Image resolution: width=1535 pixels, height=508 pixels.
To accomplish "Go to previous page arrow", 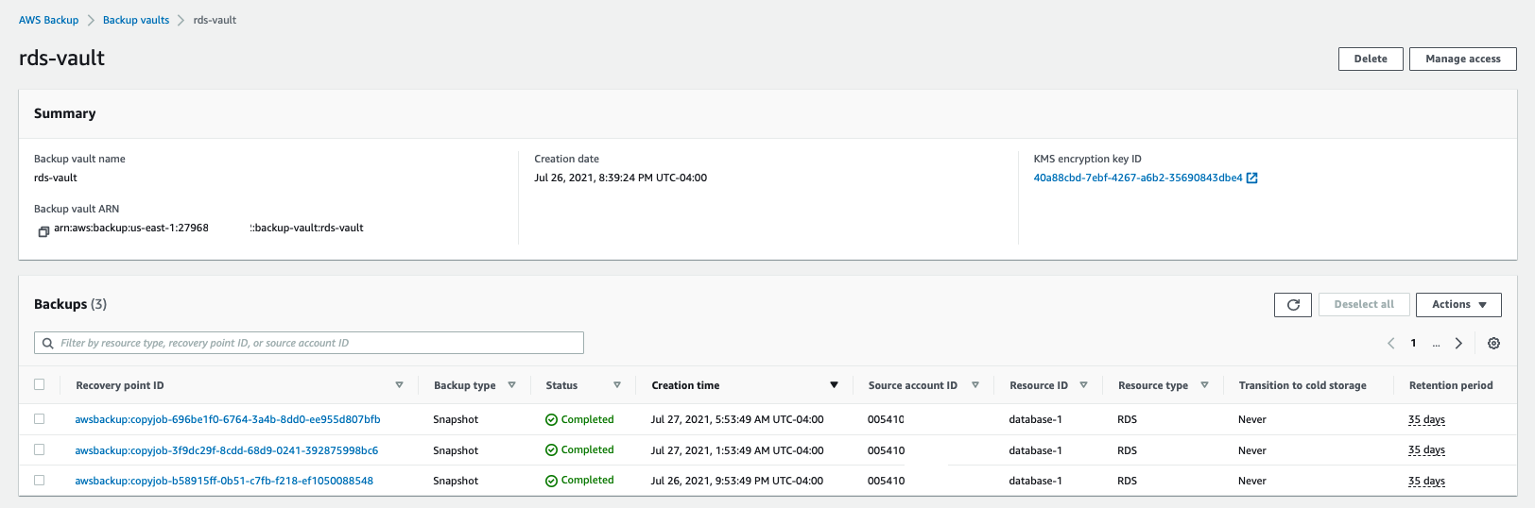I will [1390, 344].
